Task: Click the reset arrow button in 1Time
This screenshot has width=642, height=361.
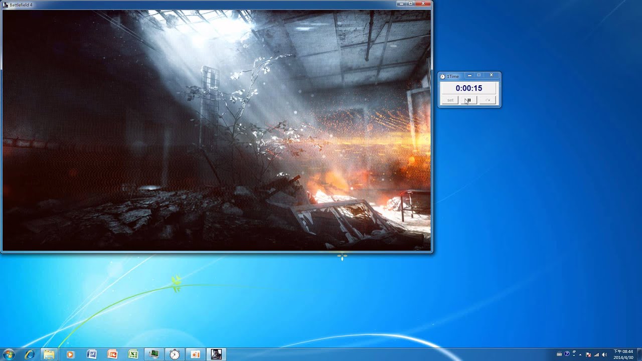Action: click(487, 100)
